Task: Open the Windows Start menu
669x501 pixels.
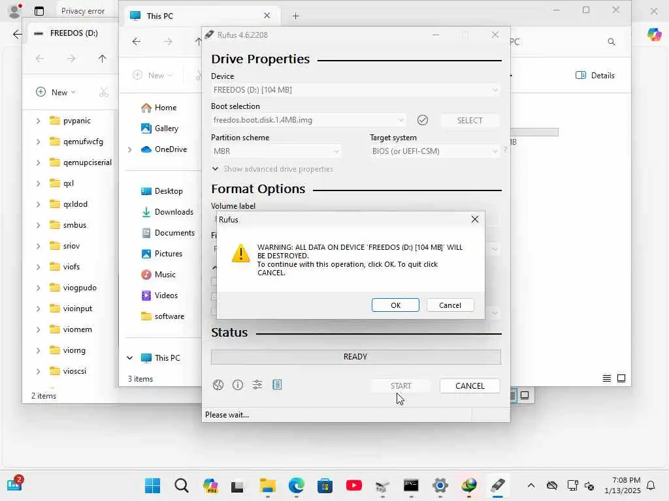Action: 152,485
